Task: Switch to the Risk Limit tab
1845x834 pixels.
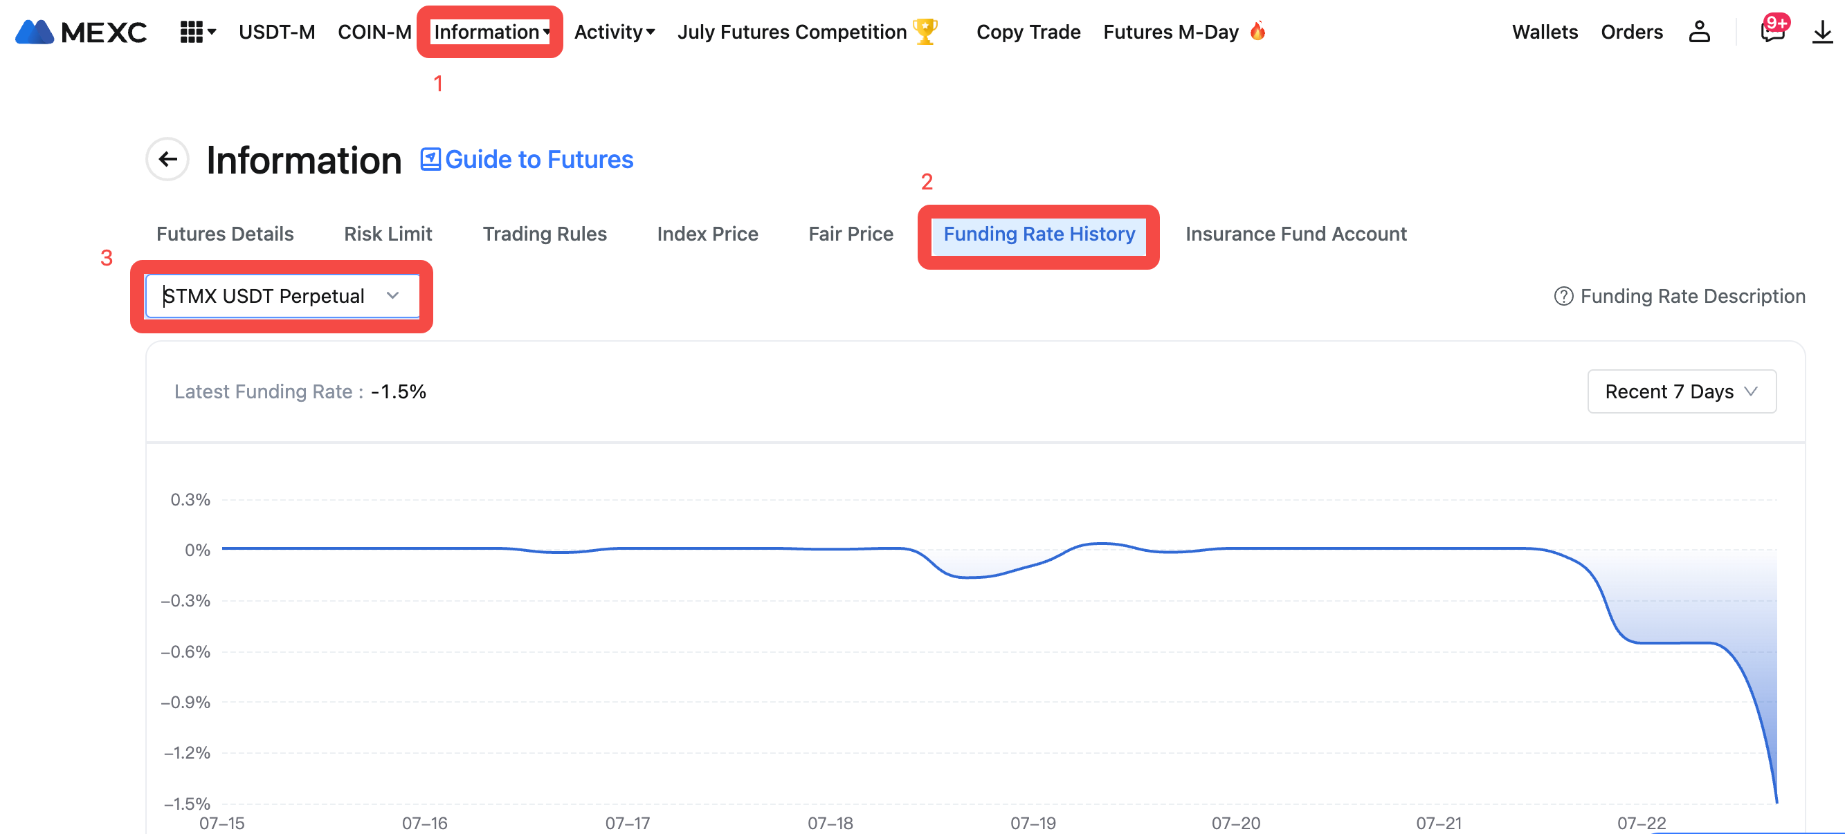Action: (x=388, y=233)
